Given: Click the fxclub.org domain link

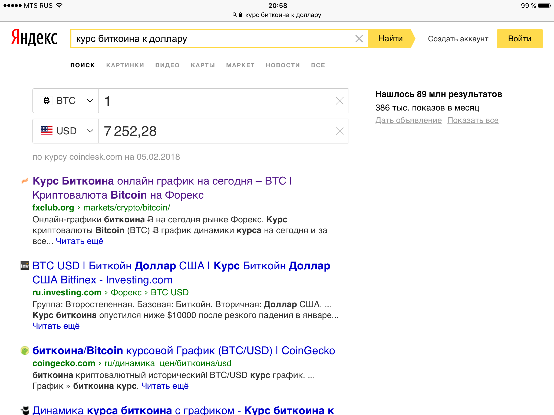Looking at the screenshot, I should tap(53, 207).
